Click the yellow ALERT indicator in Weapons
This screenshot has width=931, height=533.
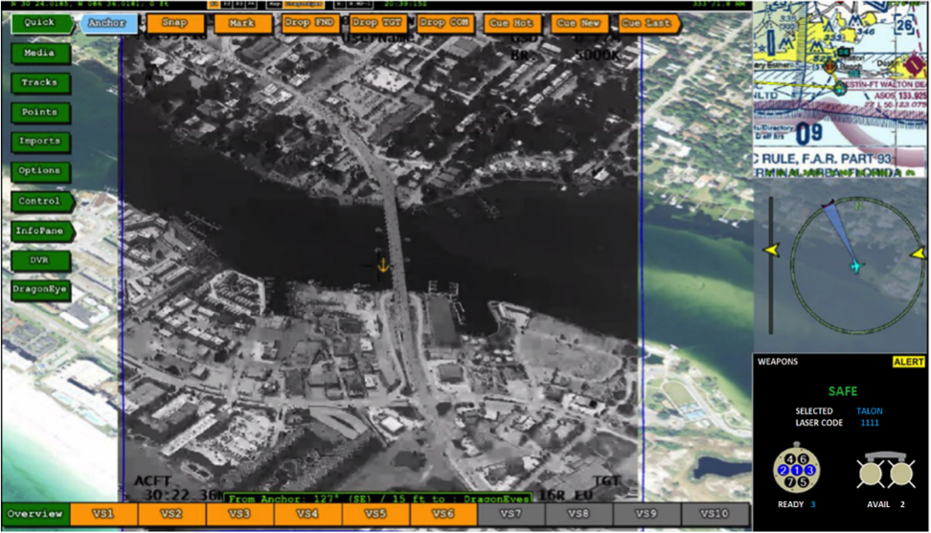pyautogui.click(x=908, y=362)
